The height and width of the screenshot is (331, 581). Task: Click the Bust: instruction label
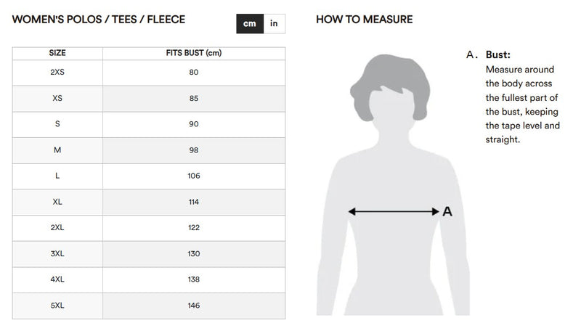498,54
